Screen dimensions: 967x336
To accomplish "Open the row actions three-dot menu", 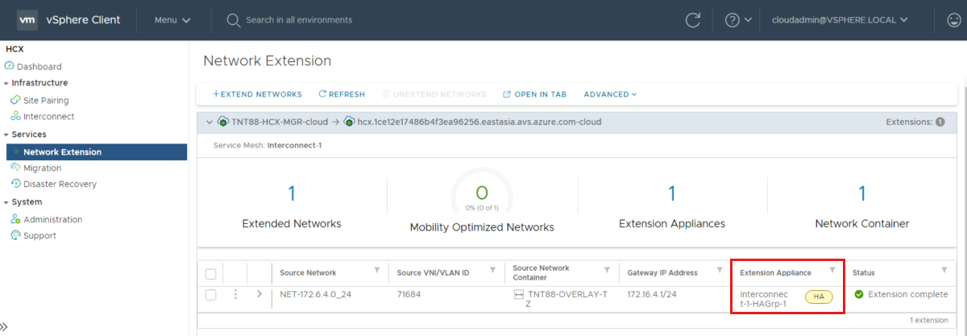I will click(235, 294).
